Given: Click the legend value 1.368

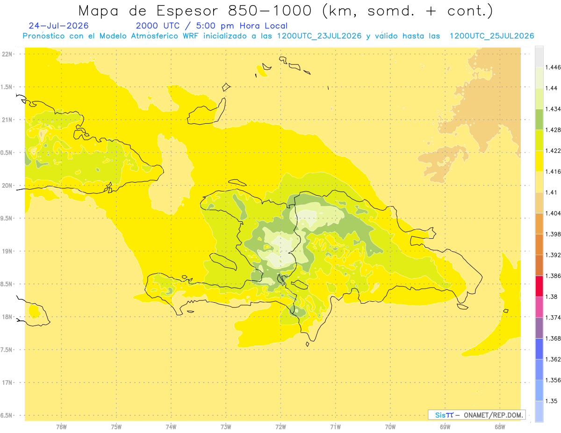Looking at the screenshot, I should pyautogui.click(x=553, y=338).
